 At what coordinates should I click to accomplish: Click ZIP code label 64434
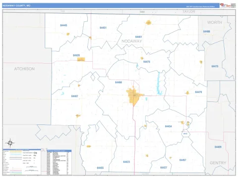(x=169, y=126)
